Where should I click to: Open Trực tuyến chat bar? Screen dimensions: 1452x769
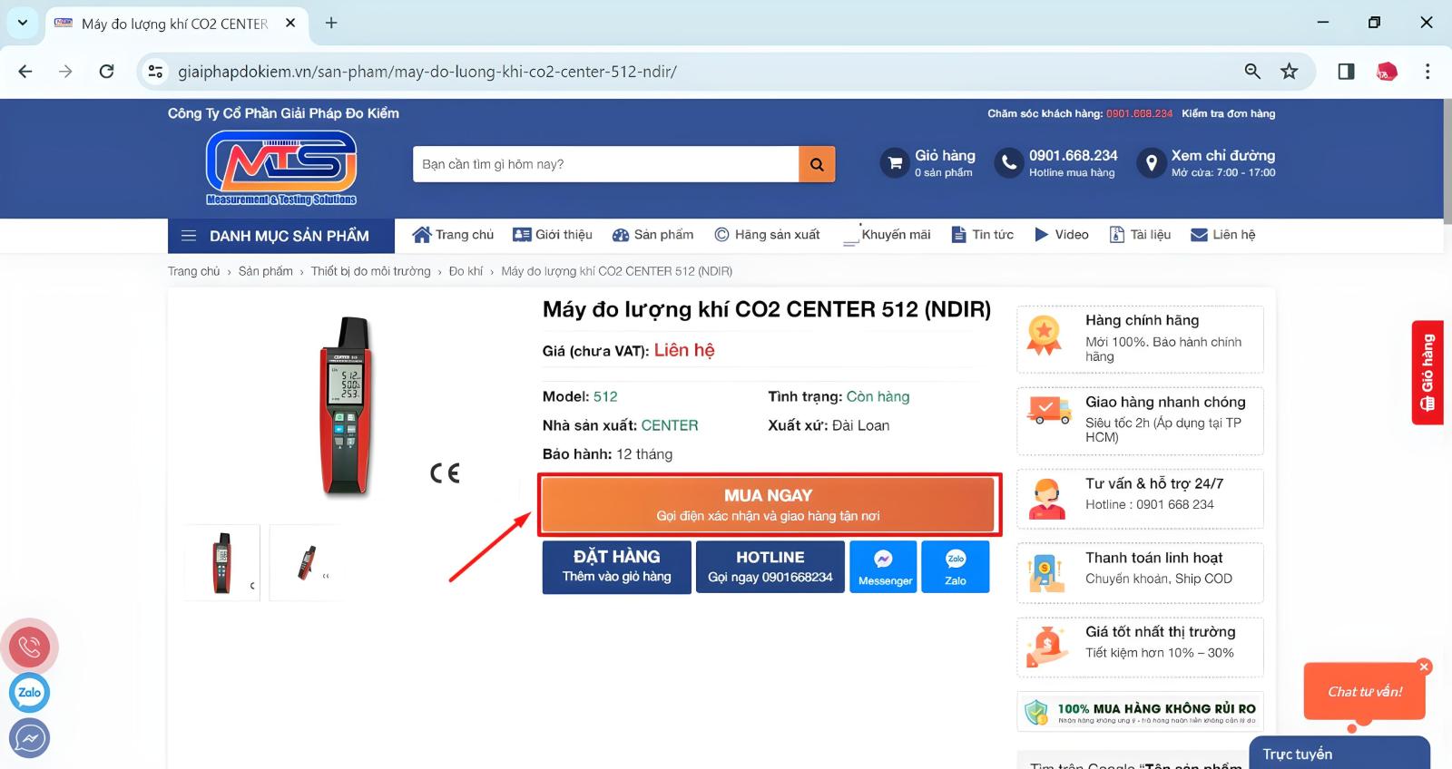1339,754
